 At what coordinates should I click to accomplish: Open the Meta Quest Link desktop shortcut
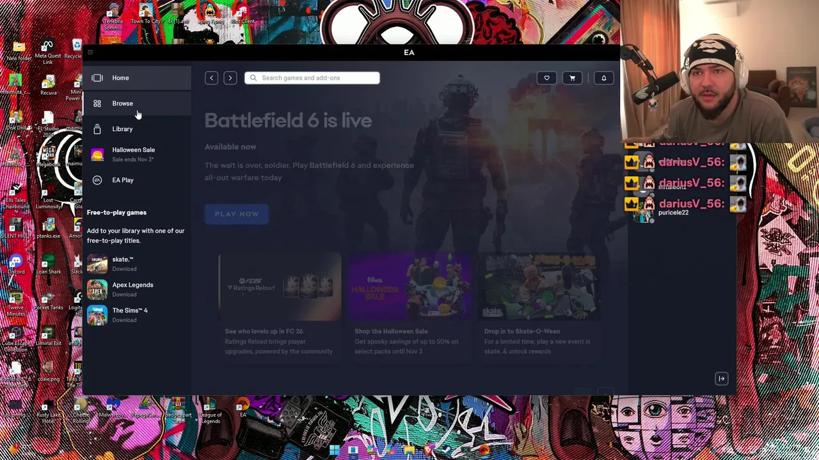(48, 52)
